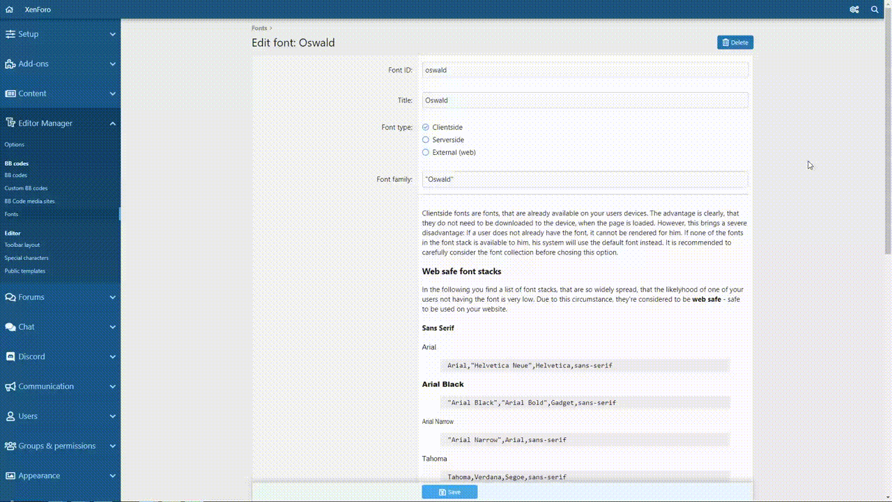Click the Groups & permissions people icon

10,446
